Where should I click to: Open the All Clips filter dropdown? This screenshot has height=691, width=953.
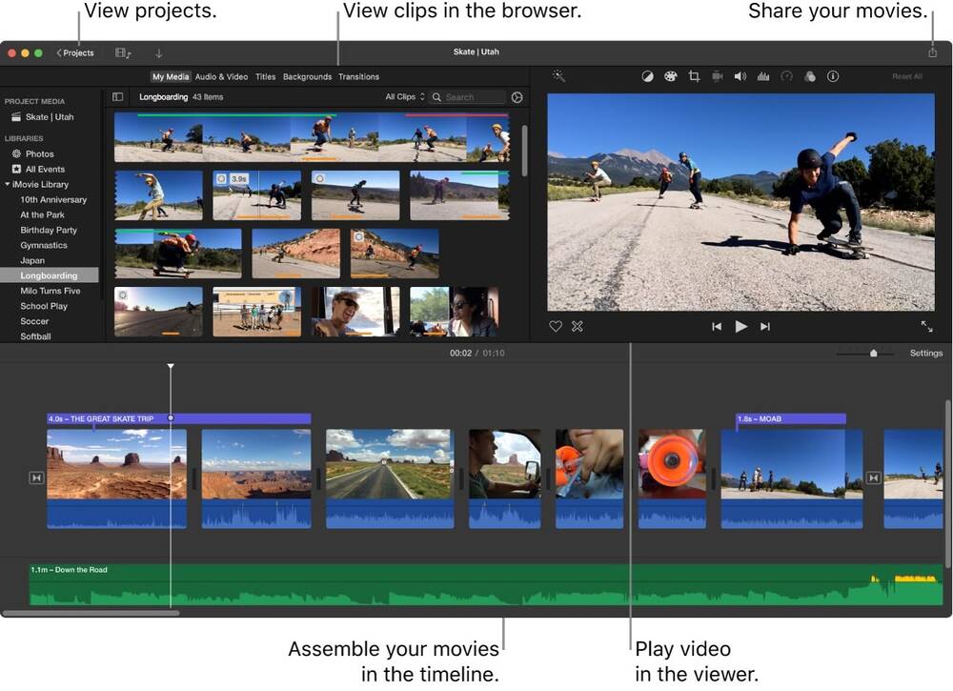[400, 96]
